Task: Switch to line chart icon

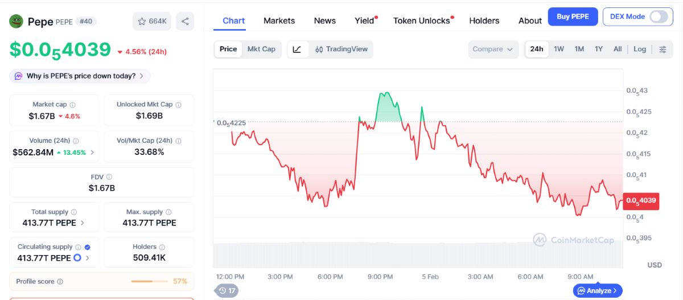Action: [297, 49]
